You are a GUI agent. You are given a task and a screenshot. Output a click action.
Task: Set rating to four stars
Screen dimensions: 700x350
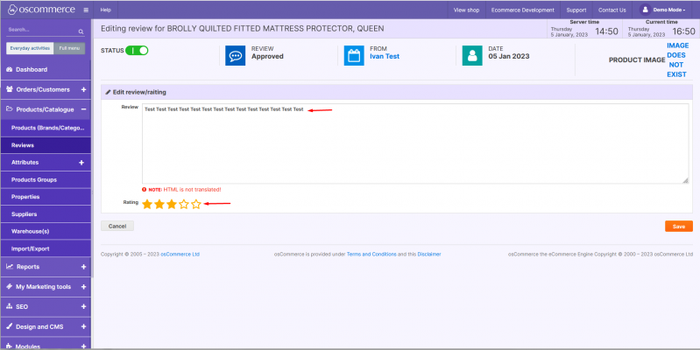(184, 204)
